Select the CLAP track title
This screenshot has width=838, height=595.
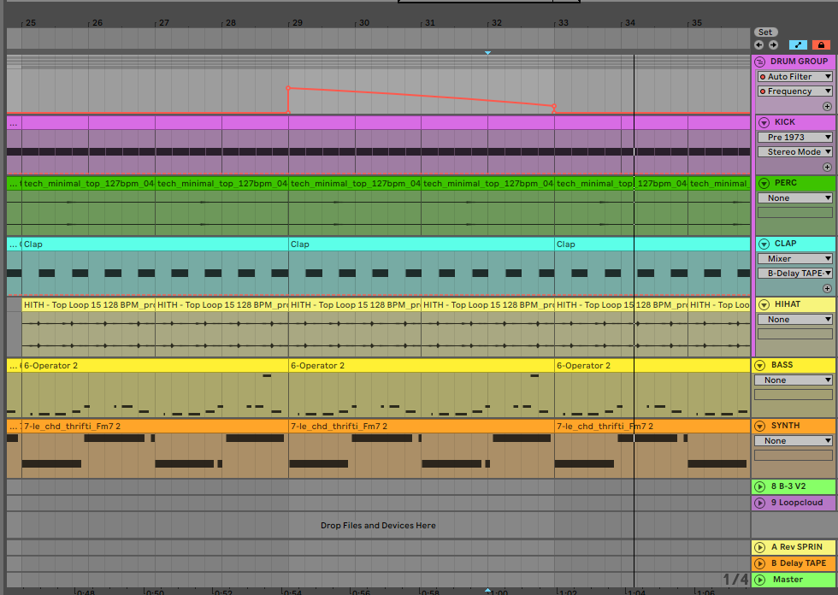(x=786, y=244)
